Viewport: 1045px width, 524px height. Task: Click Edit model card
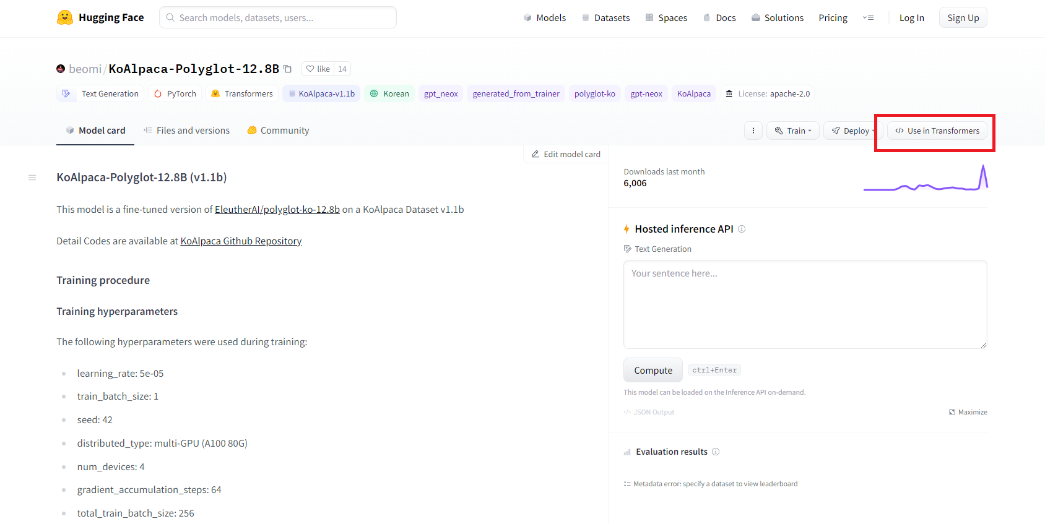(566, 154)
